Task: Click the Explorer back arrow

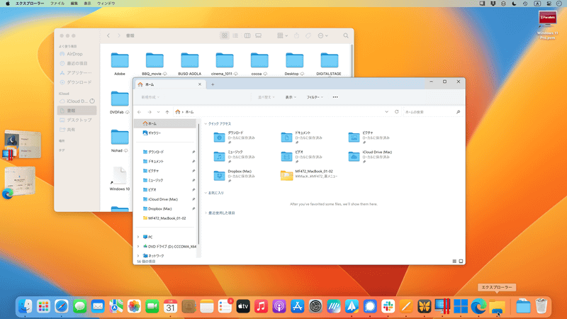Action: click(x=139, y=112)
